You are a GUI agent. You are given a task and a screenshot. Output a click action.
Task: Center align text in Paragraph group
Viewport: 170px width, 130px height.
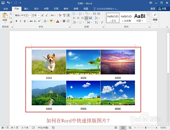point(78,18)
